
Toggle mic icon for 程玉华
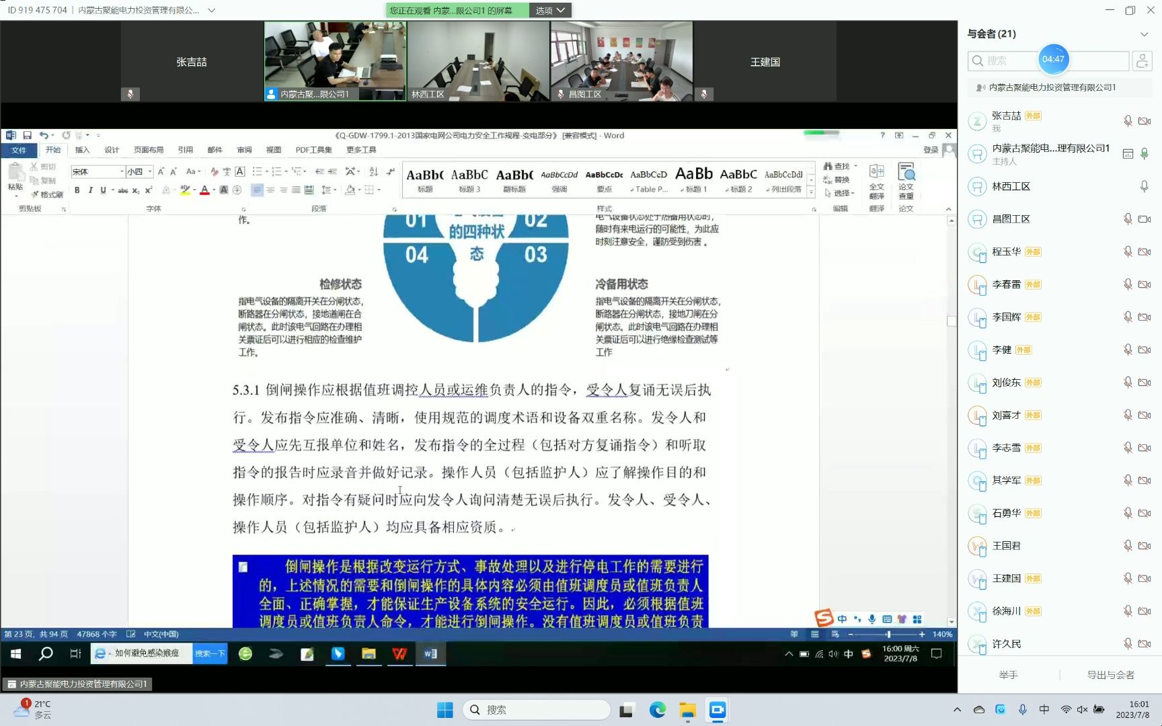pos(1128,251)
